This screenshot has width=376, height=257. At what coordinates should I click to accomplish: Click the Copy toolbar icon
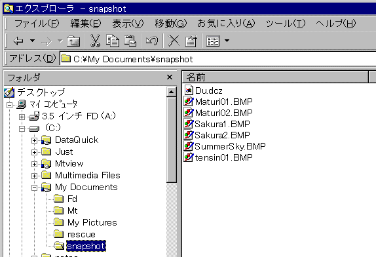(113, 41)
